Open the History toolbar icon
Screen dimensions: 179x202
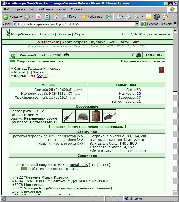[x=108, y=17]
